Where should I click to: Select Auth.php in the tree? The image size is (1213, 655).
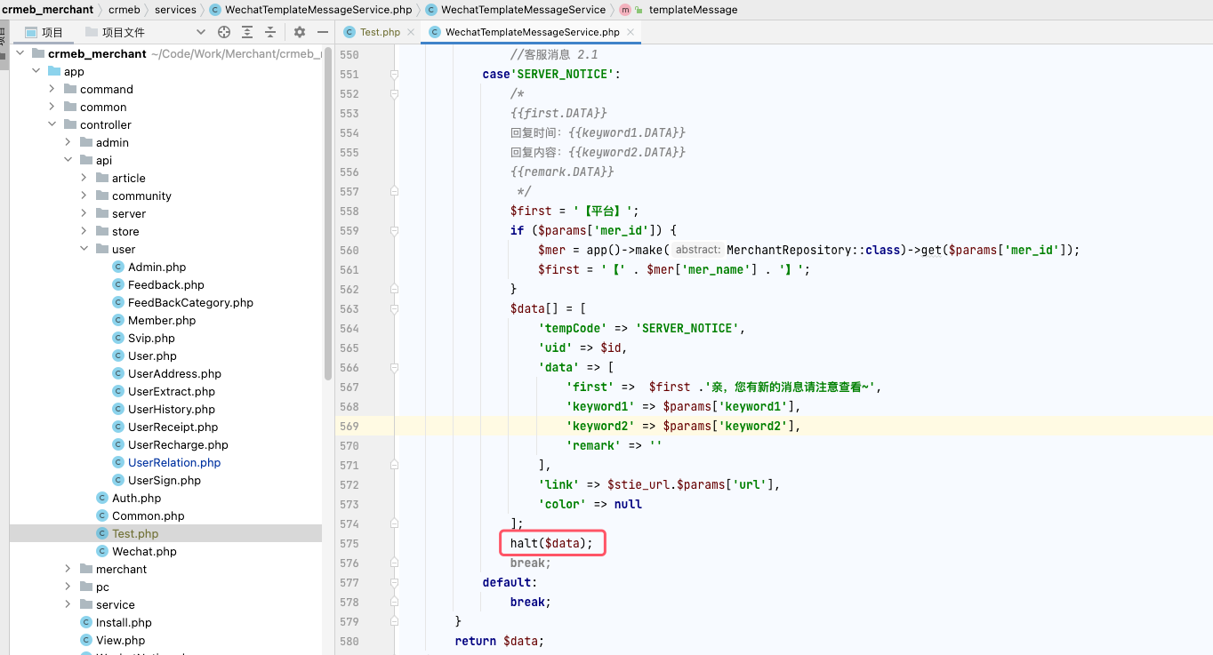136,498
